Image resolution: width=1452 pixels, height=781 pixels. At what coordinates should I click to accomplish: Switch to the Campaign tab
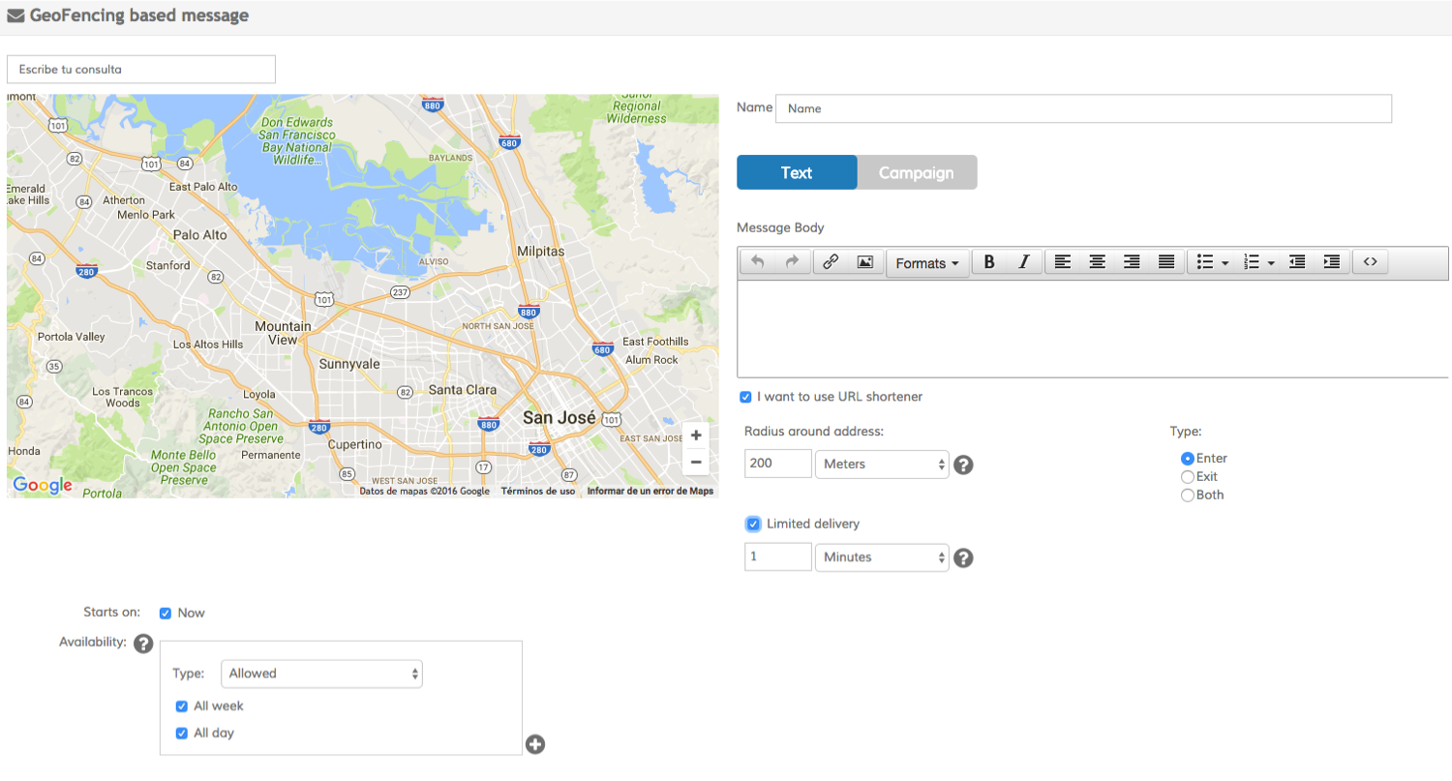[916, 172]
